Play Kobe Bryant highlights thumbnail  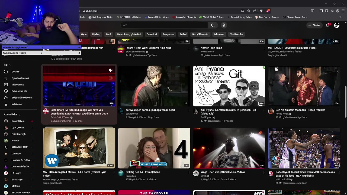coord(304,148)
